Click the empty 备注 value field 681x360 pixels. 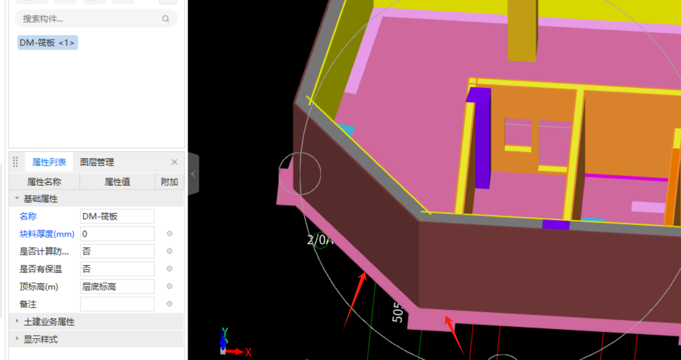(x=117, y=304)
